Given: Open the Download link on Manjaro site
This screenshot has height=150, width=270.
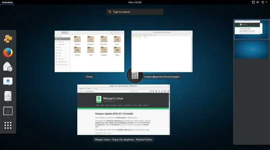Looking at the screenshot, I should click(x=114, y=105).
